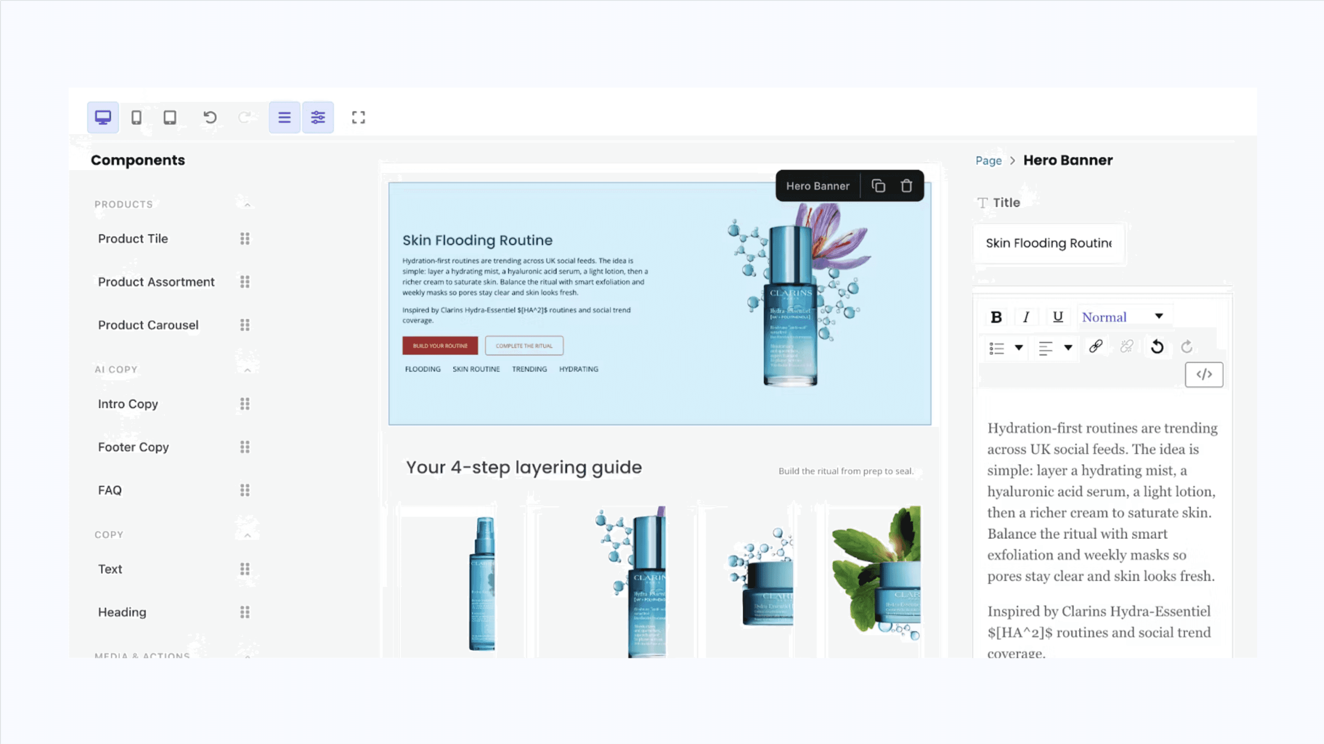Viewport: 1324px width, 744px height.
Task: Enter fullscreen preview mode
Action: click(x=358, y=118)
